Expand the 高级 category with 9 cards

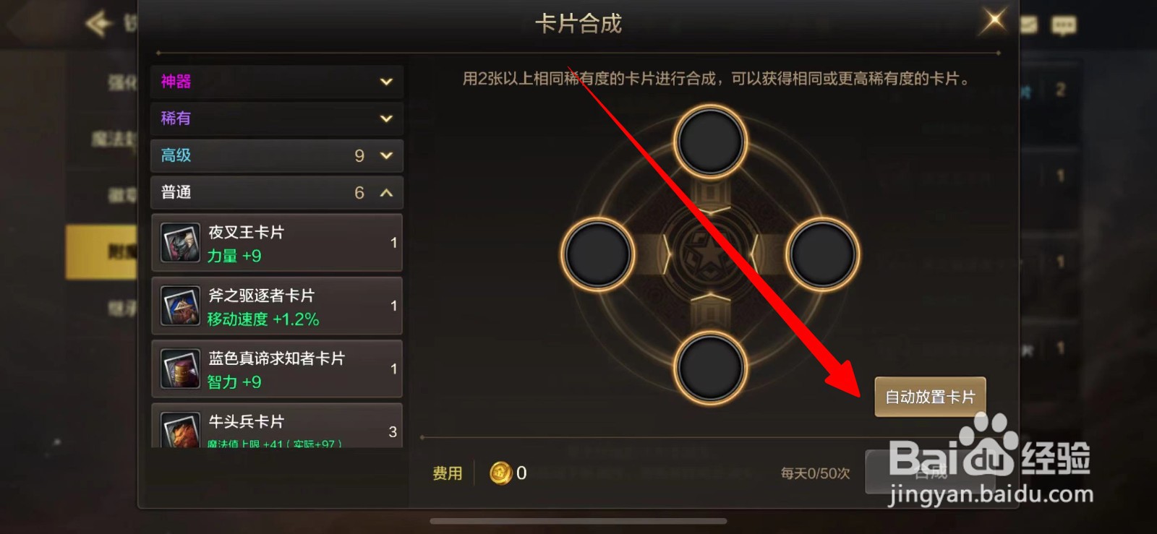[277, 155]
